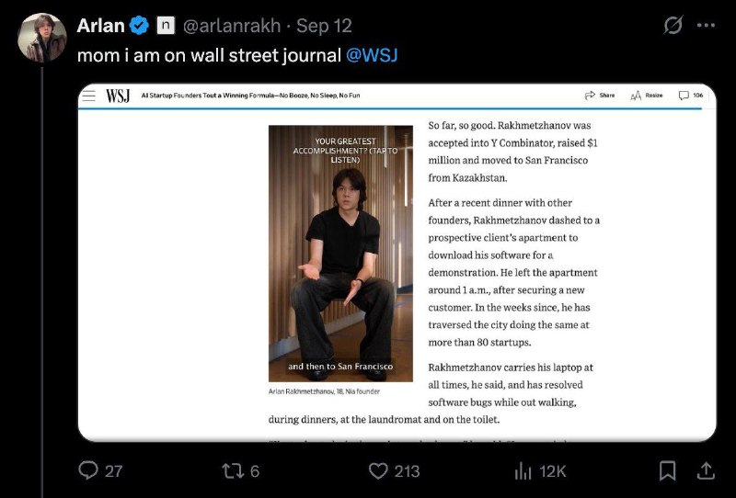Open the Resize text option
The width and height of the screenshot is (736, 498).
[x=647, y=96]
